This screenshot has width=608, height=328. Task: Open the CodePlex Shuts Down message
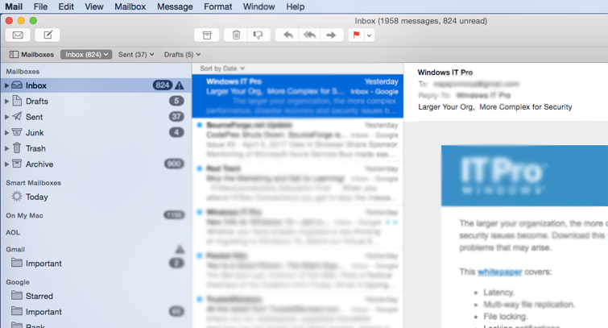pyautogui.click(x=298, y=139)
